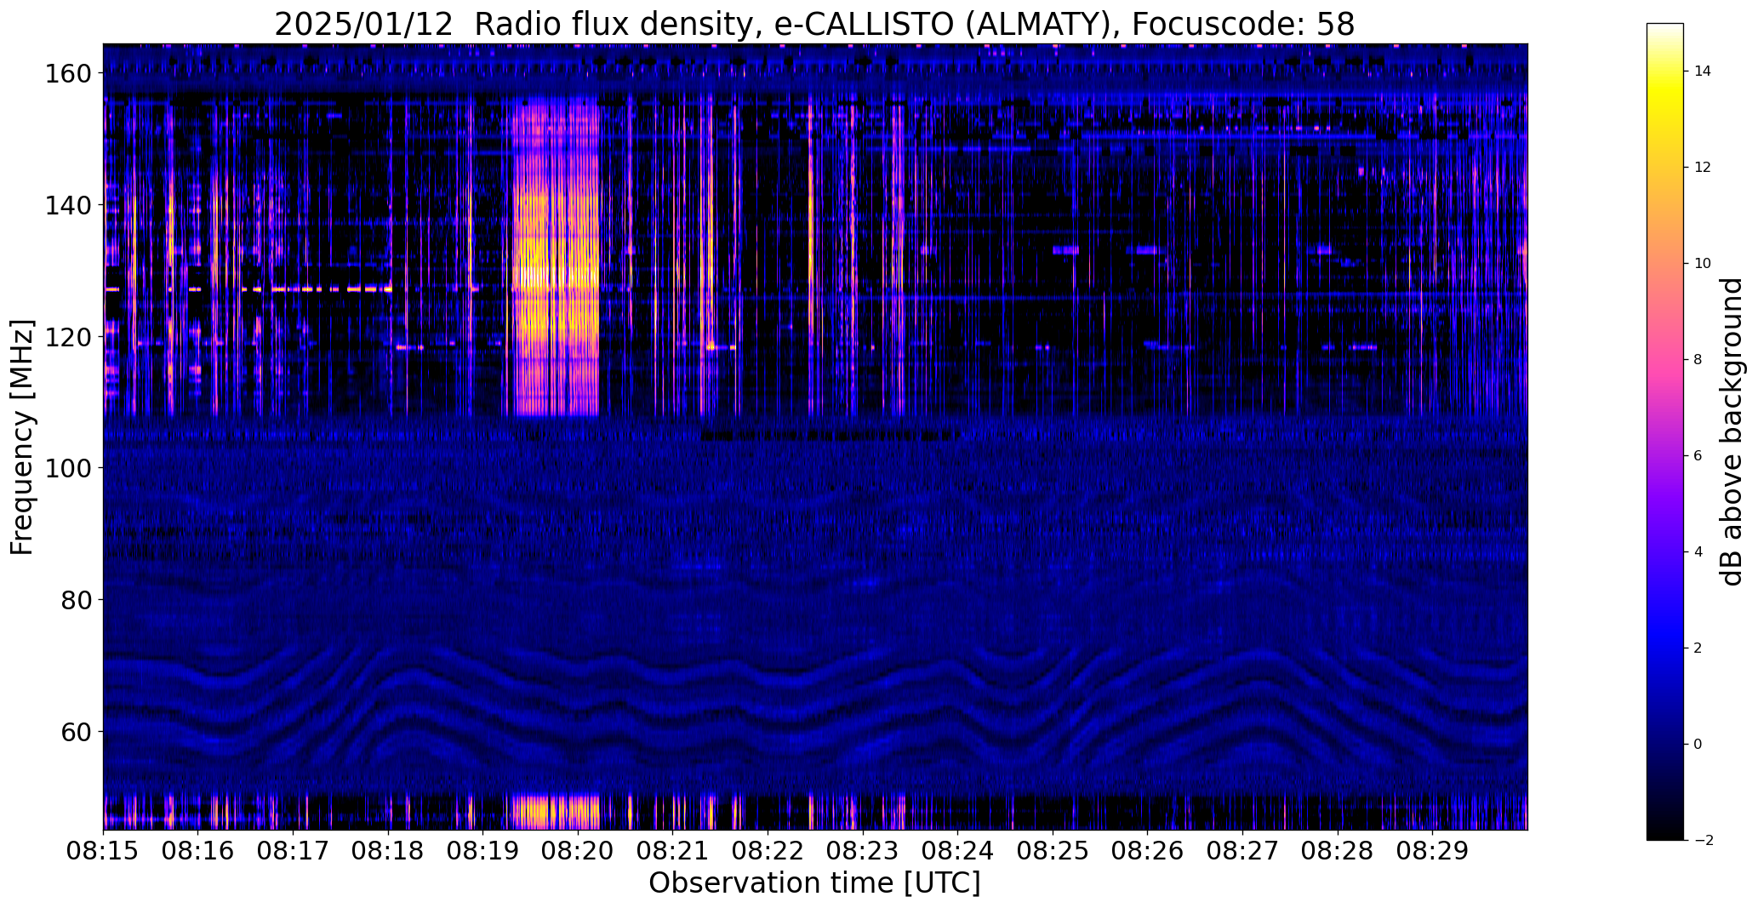The image size is (1758, 908).
Task: Click the 08:22 time tick label
Action: pyautogui.click(x=768, y=850)
